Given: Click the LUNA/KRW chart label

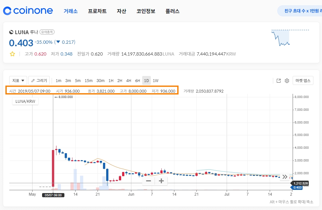Looking at the screenshot, I should coord(25,101).
